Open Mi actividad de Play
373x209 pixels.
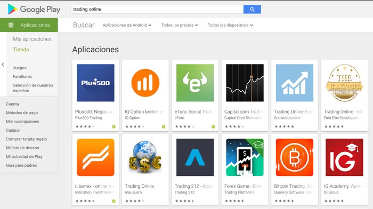point(24,157)
